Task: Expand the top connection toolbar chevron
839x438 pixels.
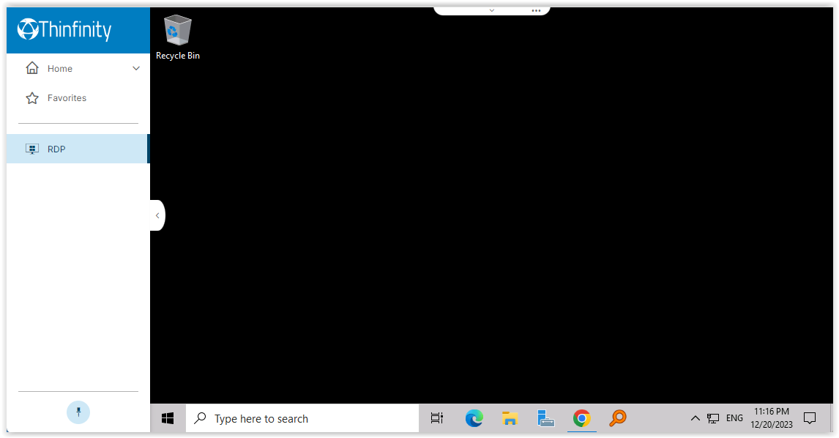Action: click(x=491, y=10)
